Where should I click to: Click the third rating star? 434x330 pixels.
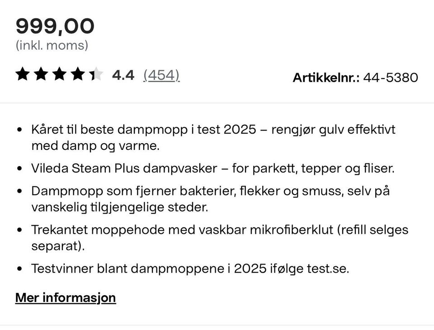pos(60,74)
